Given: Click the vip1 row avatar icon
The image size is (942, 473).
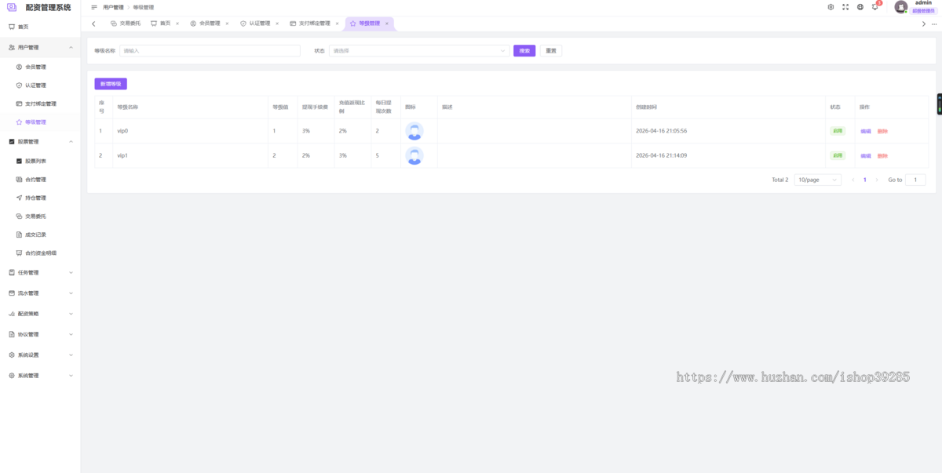Looking at the screenshot, I should [414, 156].
